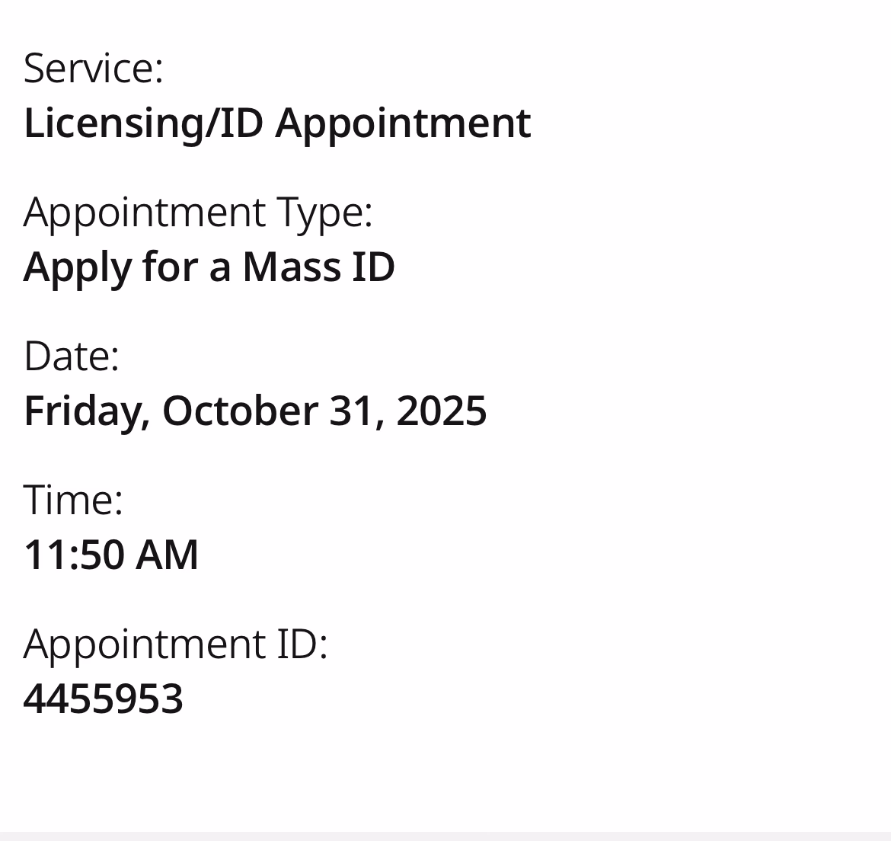Select the "Licensing/ID Appointment" service value
Screen dimensions: 891x841
coord(277,123)
